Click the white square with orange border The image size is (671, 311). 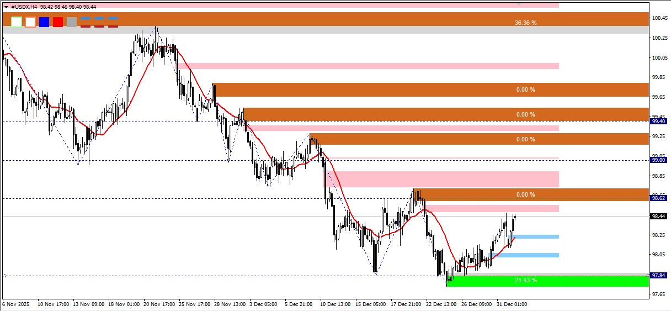click(x=30, y=22)
